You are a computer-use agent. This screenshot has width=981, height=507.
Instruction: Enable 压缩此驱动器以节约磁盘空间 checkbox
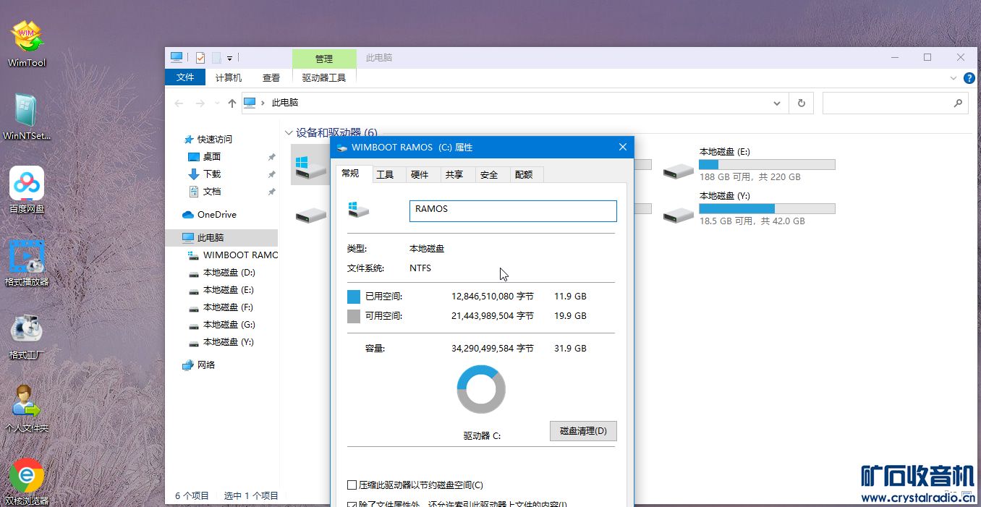[x=352, y=485]
